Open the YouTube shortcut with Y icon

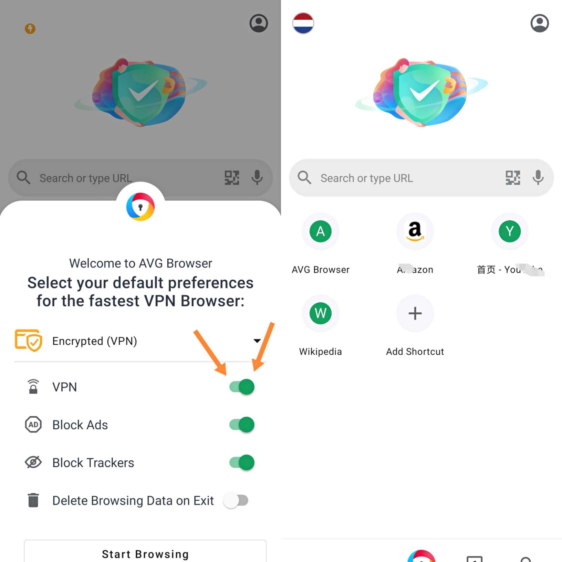click(x=510, y=231)
